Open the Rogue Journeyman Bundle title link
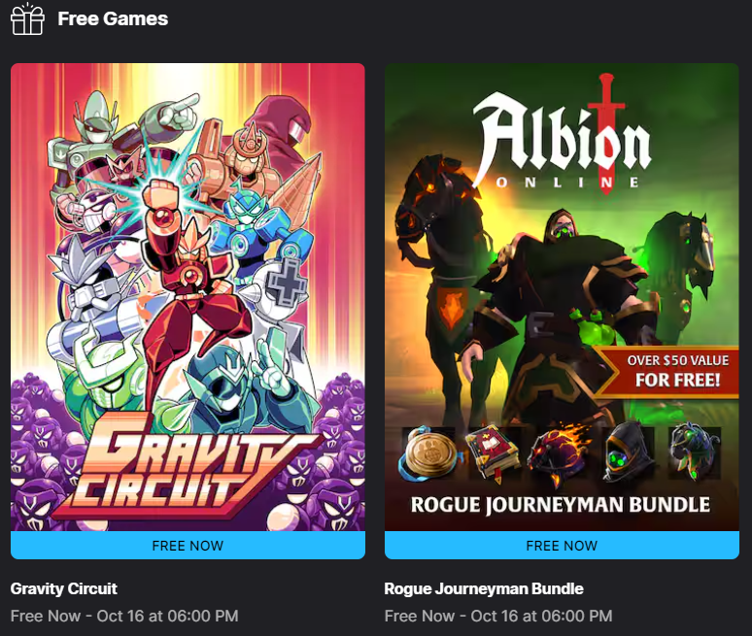The image size is (752, 636). pyautogui.click(x=484, y=588)
